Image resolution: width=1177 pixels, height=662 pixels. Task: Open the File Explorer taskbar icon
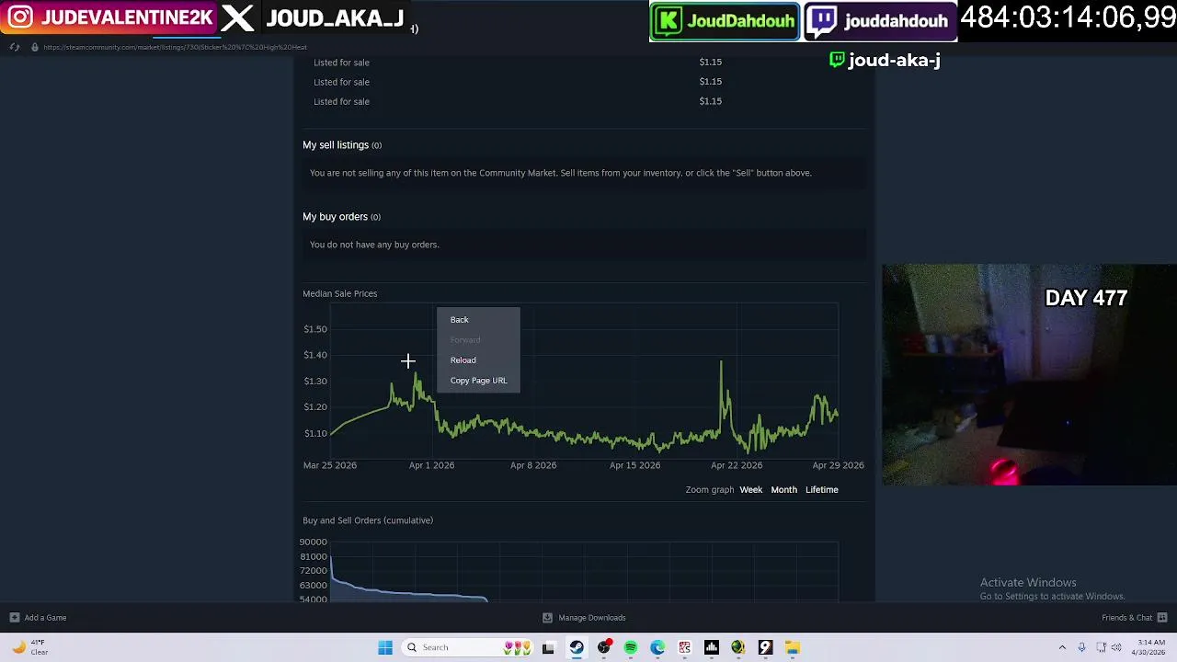[x=793, y=647]
